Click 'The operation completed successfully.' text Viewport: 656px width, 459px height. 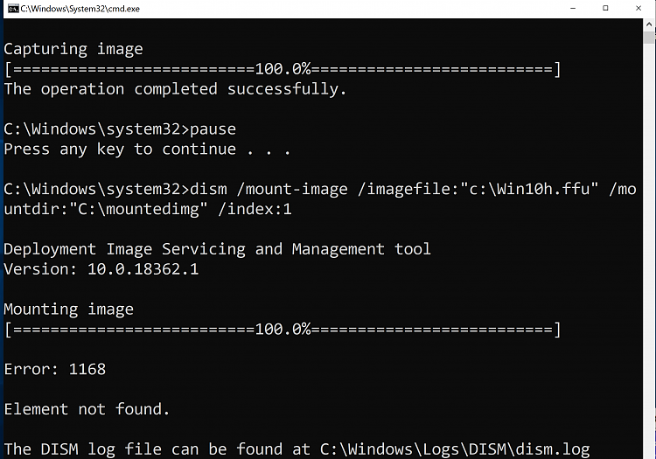tap(175, 89)
